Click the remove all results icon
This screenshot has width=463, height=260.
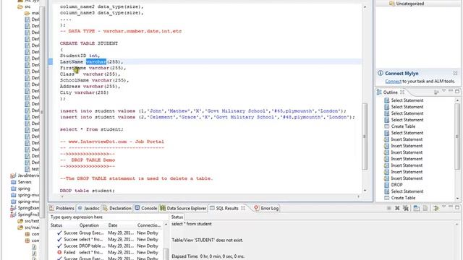406,208
